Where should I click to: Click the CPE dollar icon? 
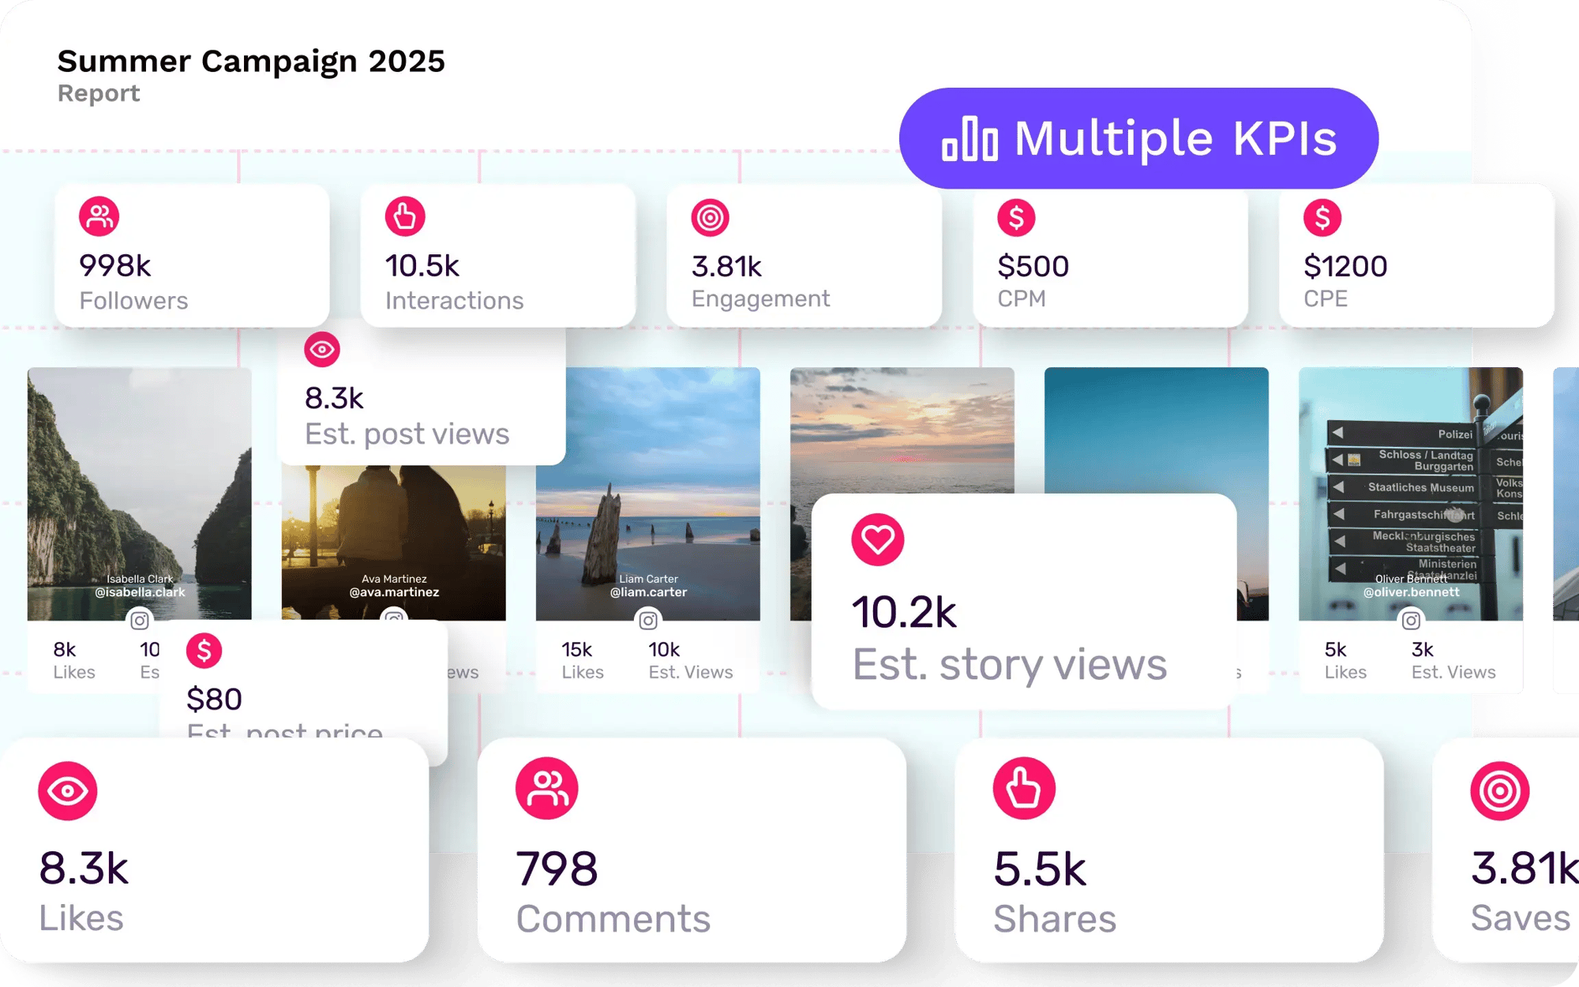(1322, 218)
